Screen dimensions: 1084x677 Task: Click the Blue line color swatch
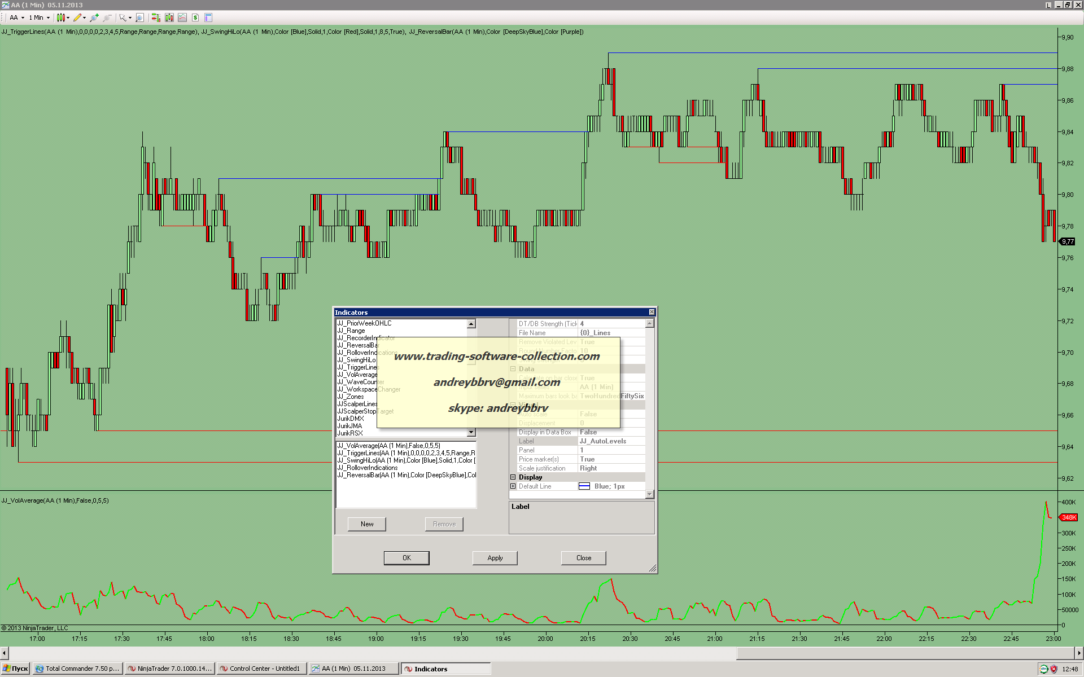coord(584,486)
